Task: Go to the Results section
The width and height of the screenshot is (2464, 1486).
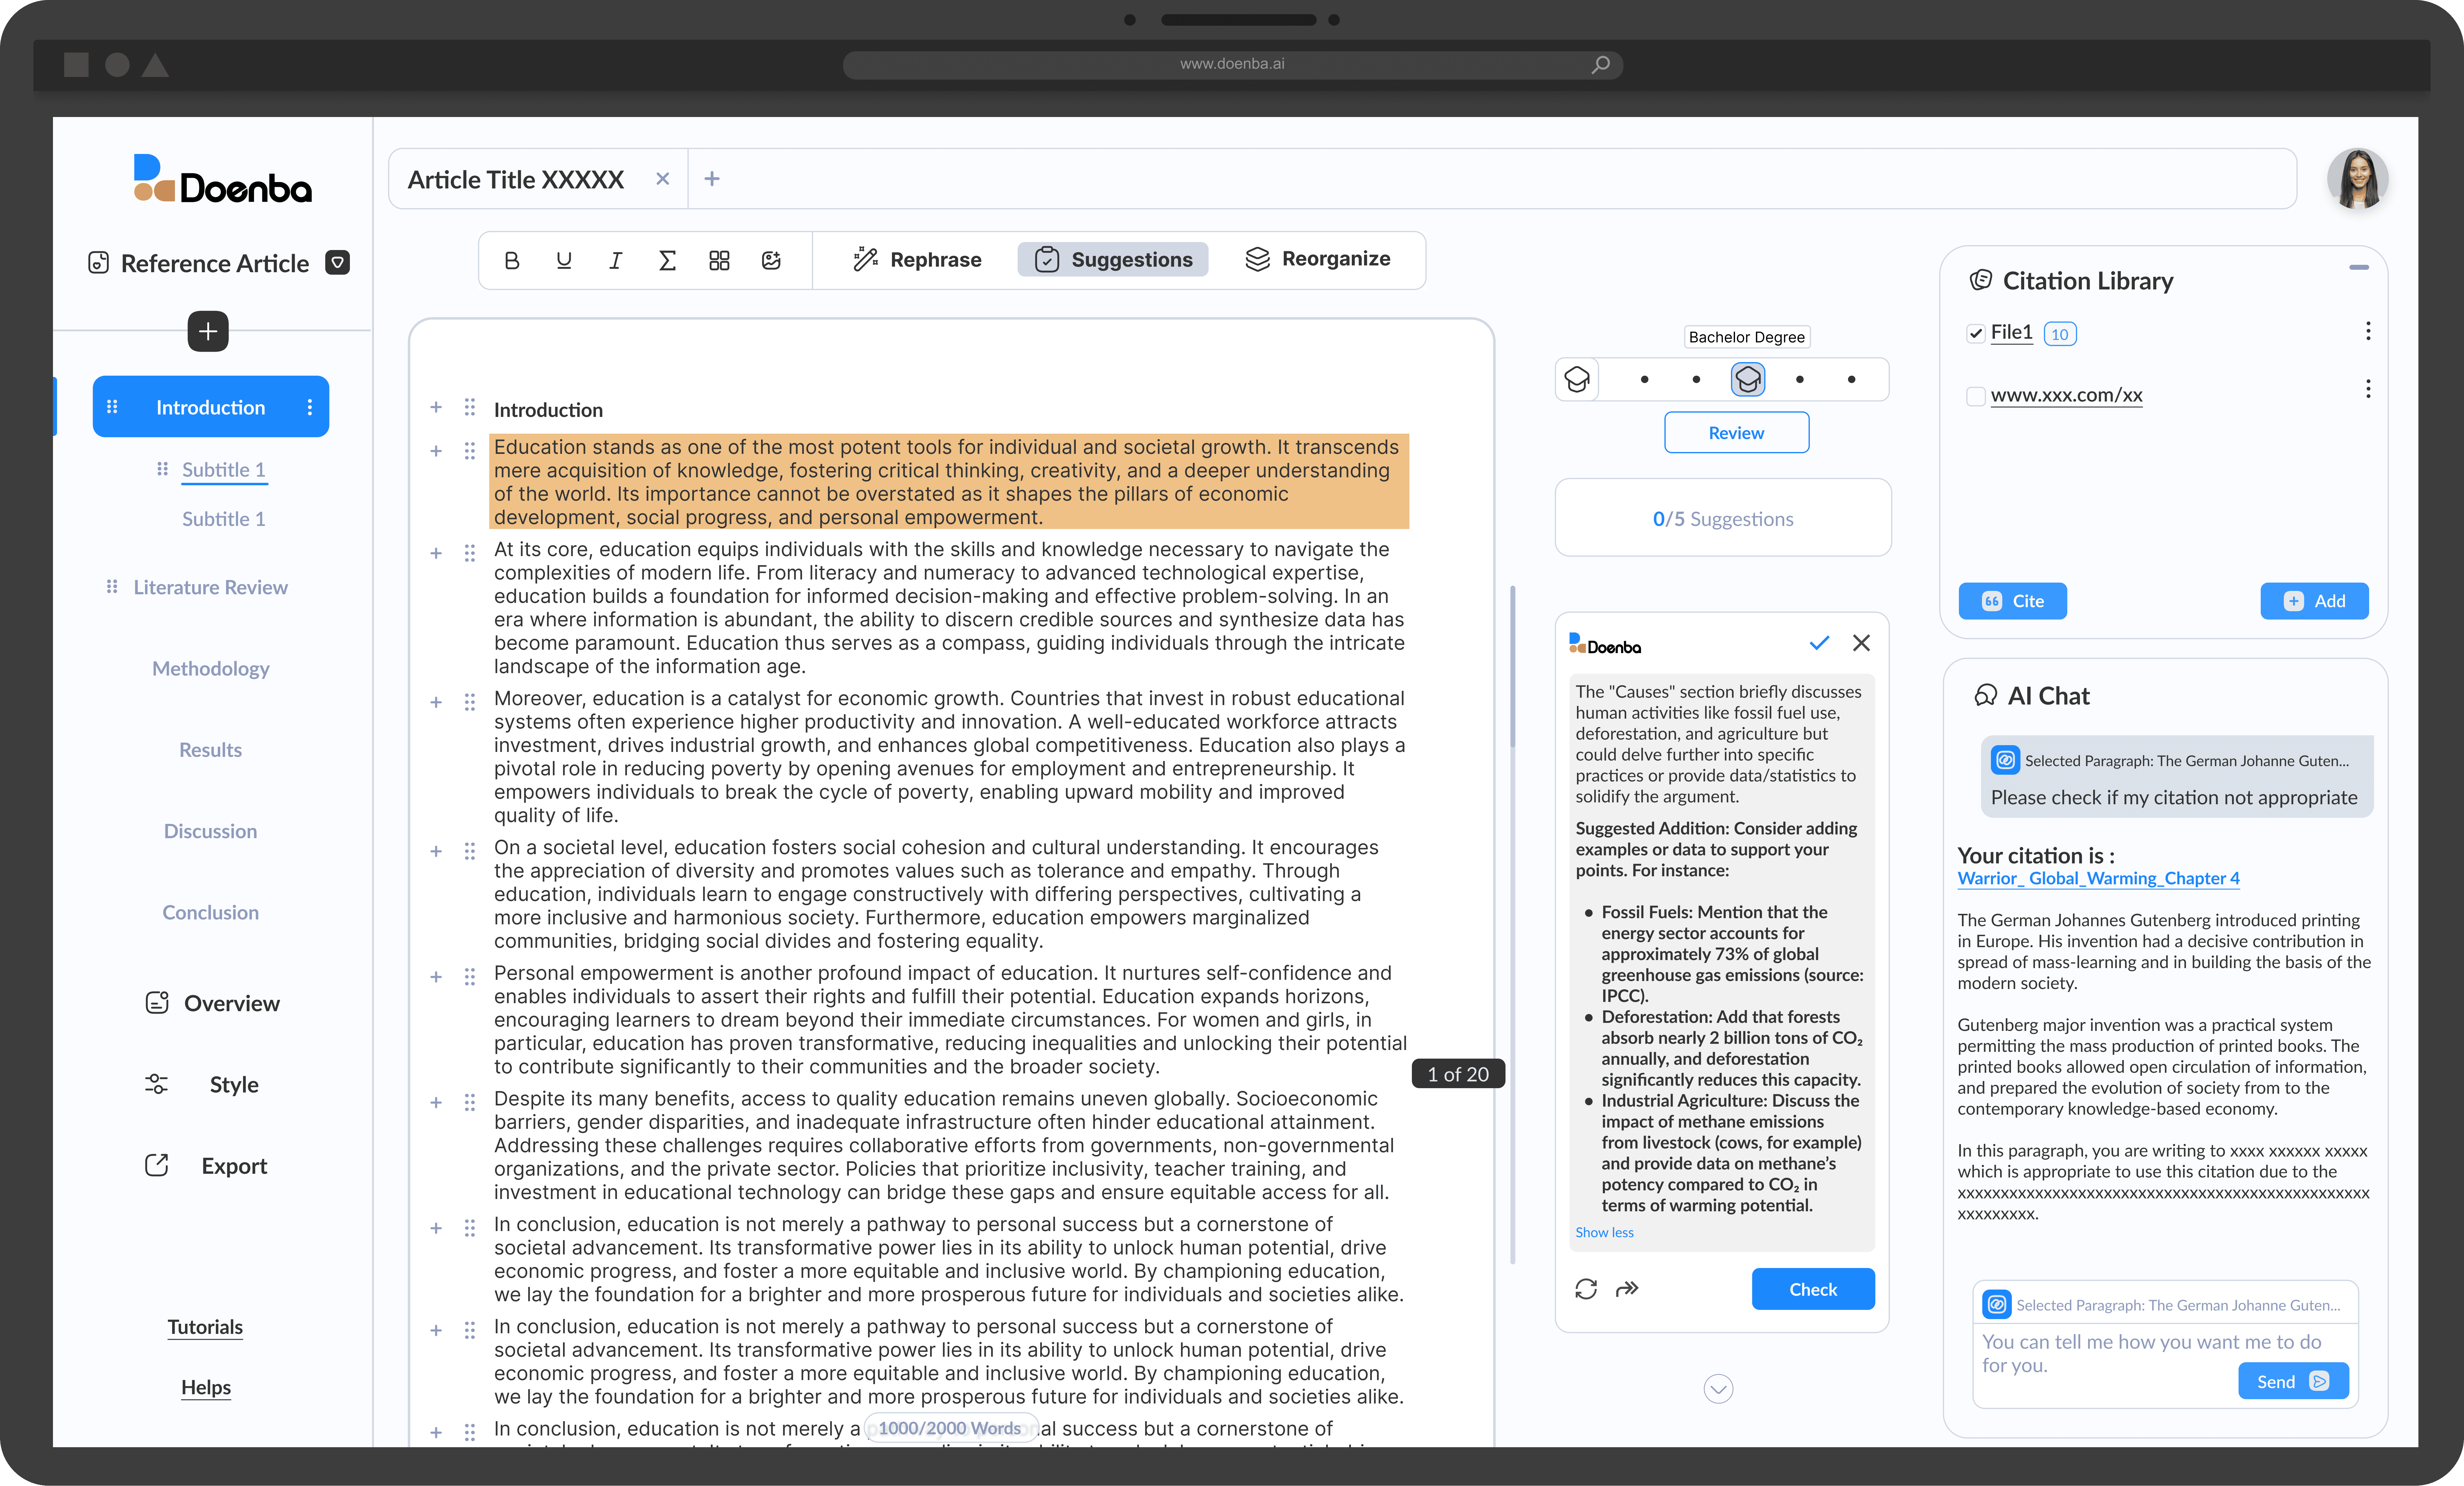Action: [211, 750]
